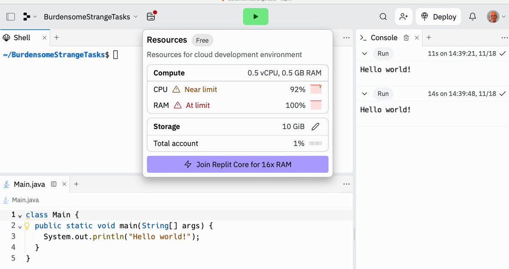Click the Run label of the 14:39:21 entry
This screenshot has height=269, width=509.
pyautogui.click(x=383, y=54)
